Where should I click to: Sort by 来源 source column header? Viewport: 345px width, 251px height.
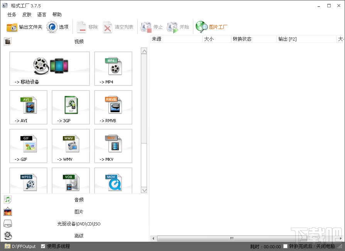(x=176, y=39)
